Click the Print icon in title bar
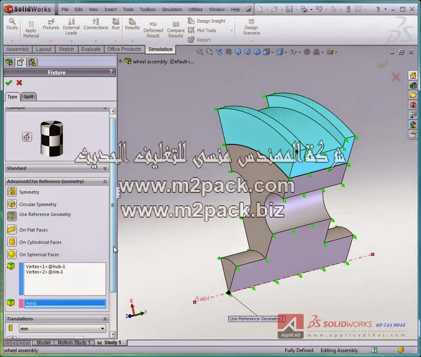421x357 pixels. tap(304, 9)
